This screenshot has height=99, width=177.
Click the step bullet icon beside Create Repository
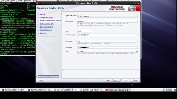coord(38,18)
